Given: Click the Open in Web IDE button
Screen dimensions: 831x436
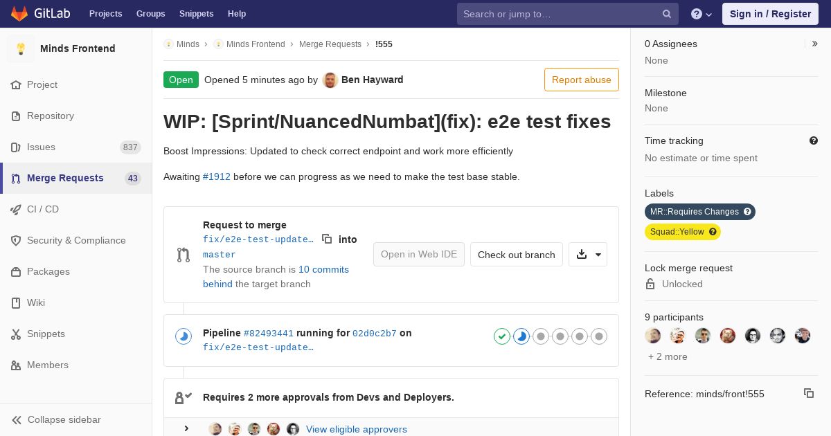Looking at the screenshot, I should [419, 254].
